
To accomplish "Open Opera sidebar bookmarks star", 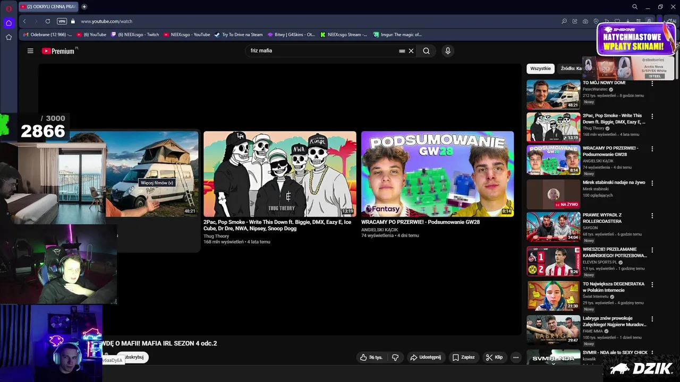I will coord(8,37).
